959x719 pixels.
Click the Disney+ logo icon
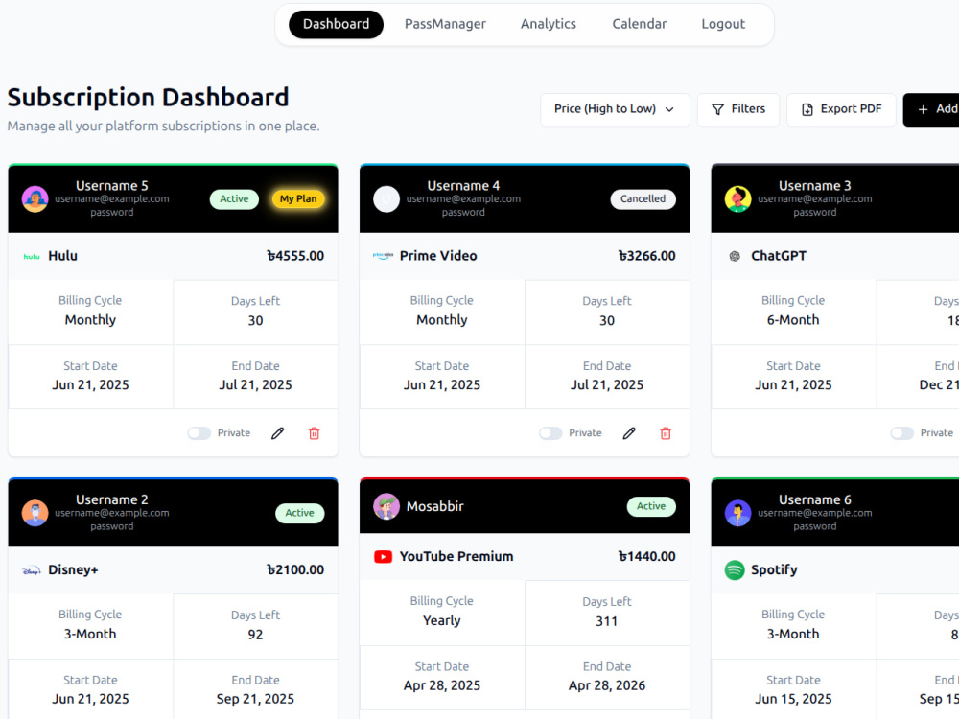[32, 570]
